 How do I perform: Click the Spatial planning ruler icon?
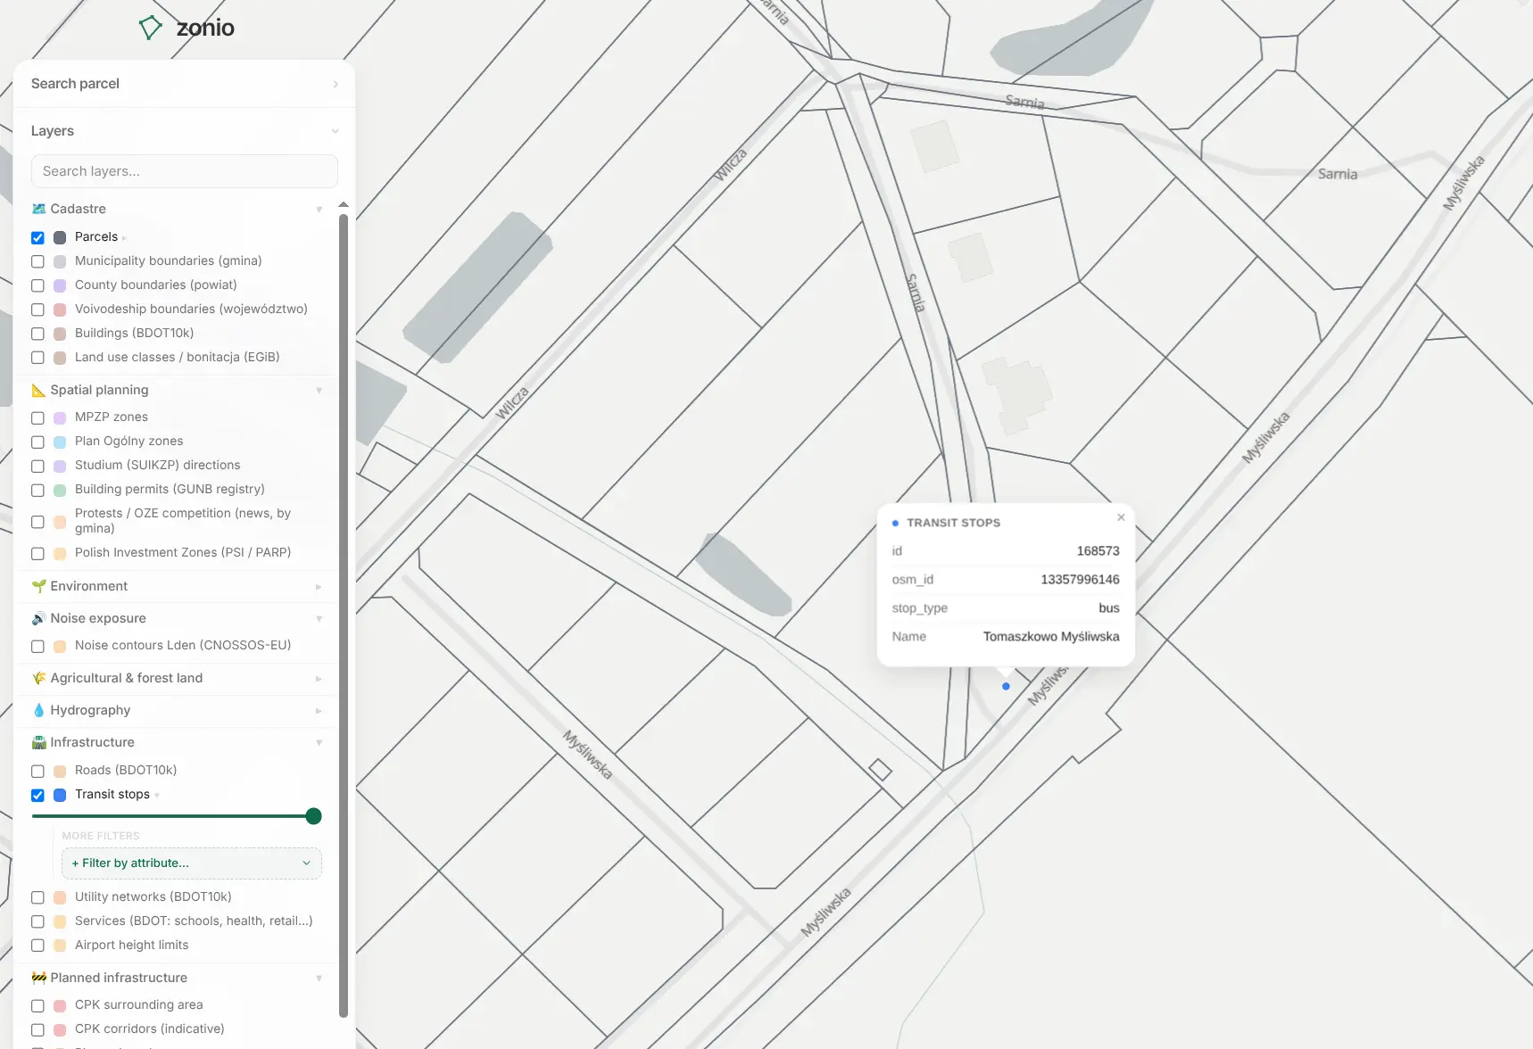[38, 390]
